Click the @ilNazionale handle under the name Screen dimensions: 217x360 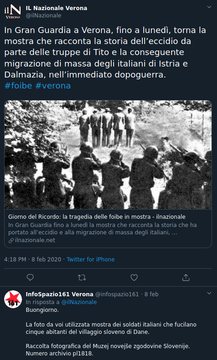(x=43, y=16)
